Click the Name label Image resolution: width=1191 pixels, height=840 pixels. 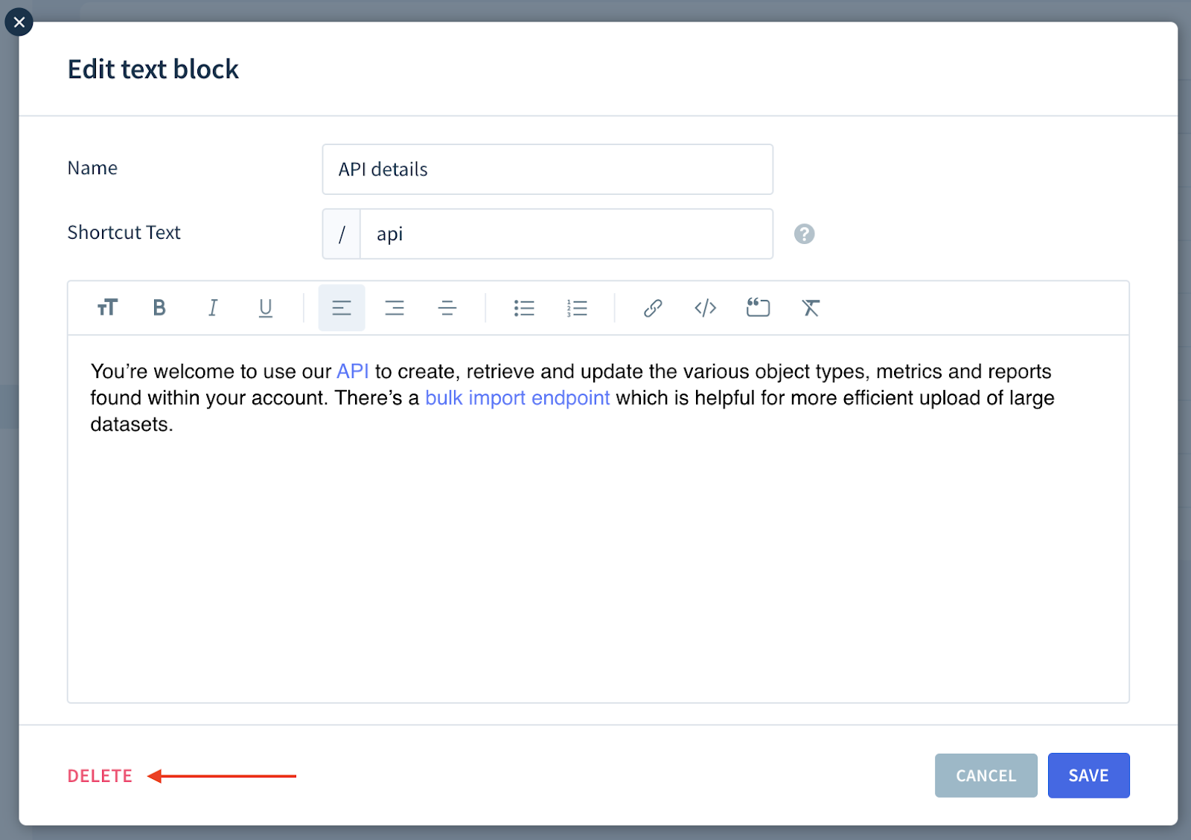(x=92, y=168)
